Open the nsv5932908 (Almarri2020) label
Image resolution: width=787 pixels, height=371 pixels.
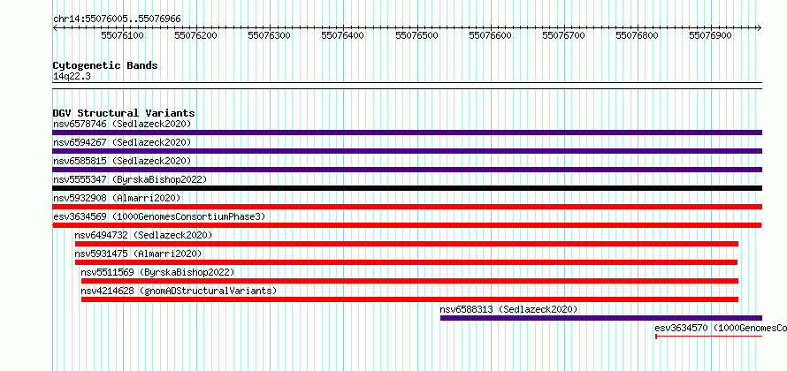pos(117,198)
